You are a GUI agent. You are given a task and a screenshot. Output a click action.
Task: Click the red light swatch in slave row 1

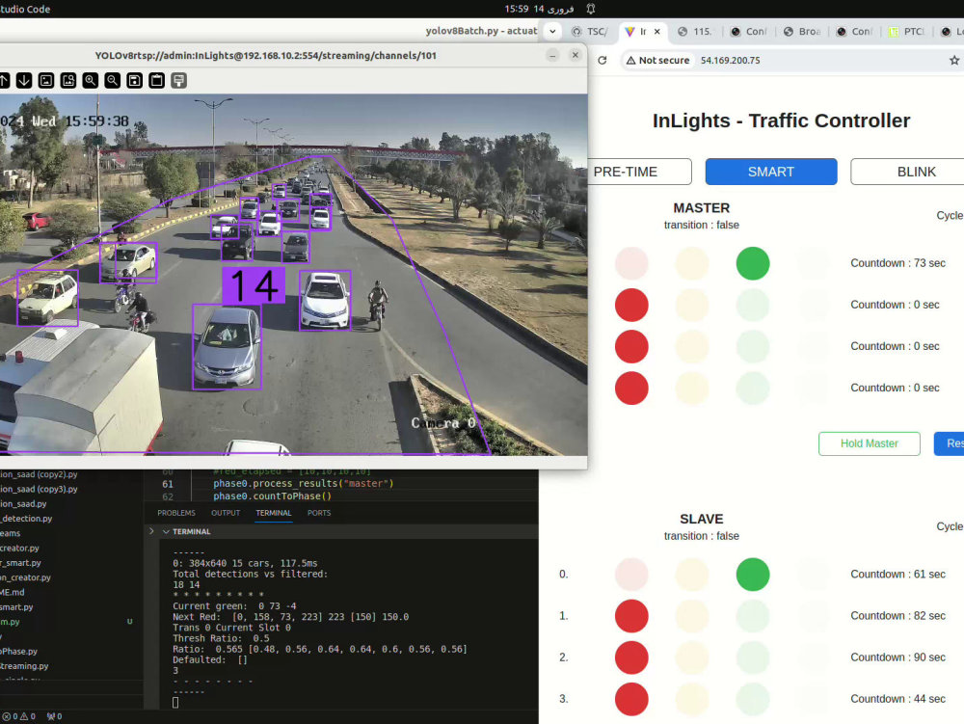tap(631, 616)
